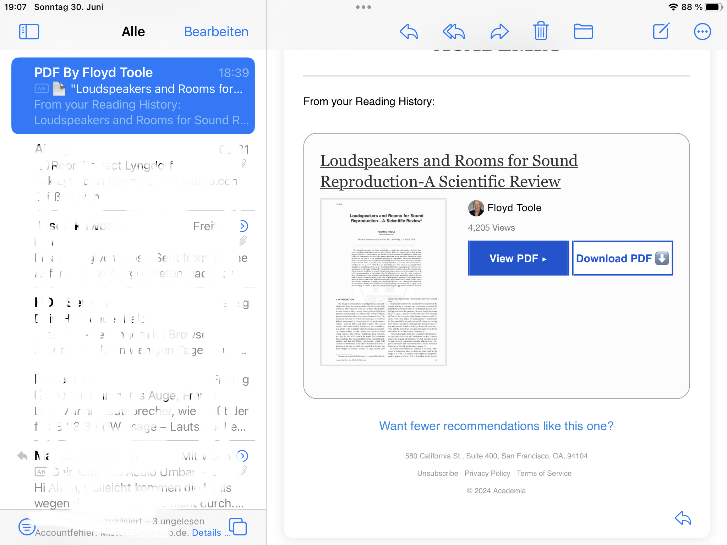Open the Terms of Service link

coord(544,473)
